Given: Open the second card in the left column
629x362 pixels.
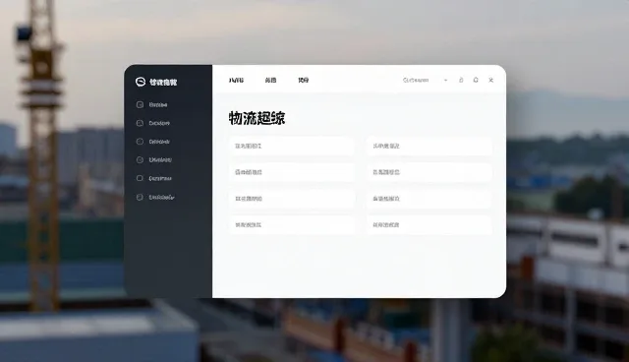Looking at the screenshot, I should click(x=292, y=172).
